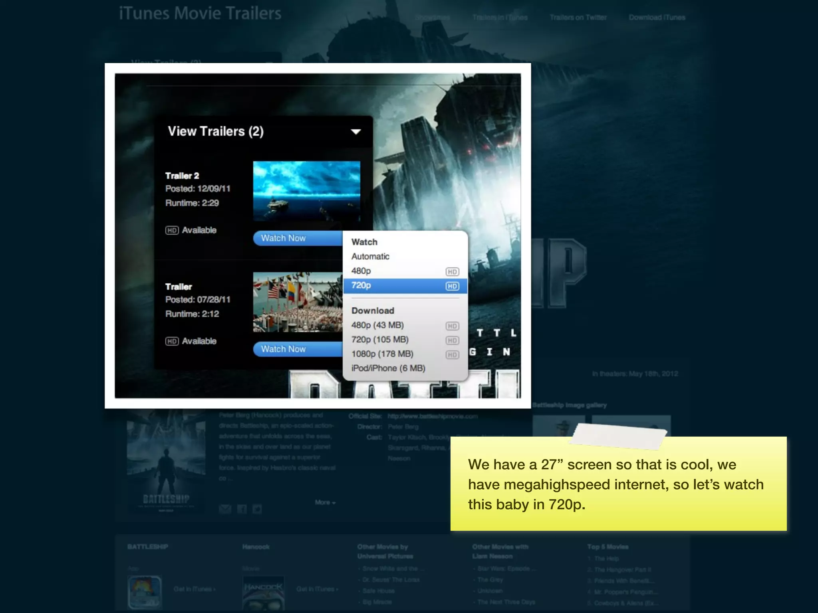Click HD badge next to Trailer 2 Available
Image resolution: width=818 pixels, height=613 pixels.
coord(172,230)
